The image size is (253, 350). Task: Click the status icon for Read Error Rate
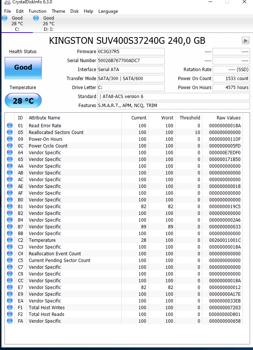click(x=10, y=125)
